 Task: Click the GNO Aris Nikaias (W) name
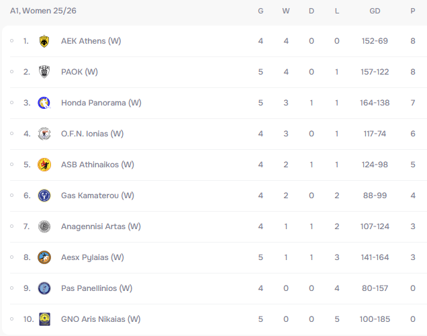[101, 319]
